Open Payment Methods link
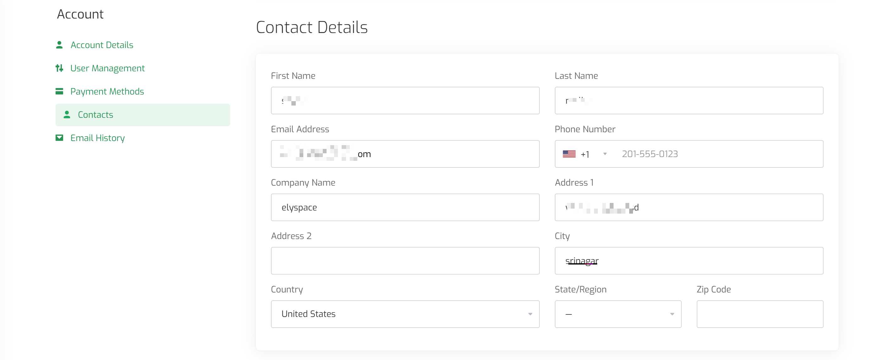The image size is (871, 360). pos(107,91)
